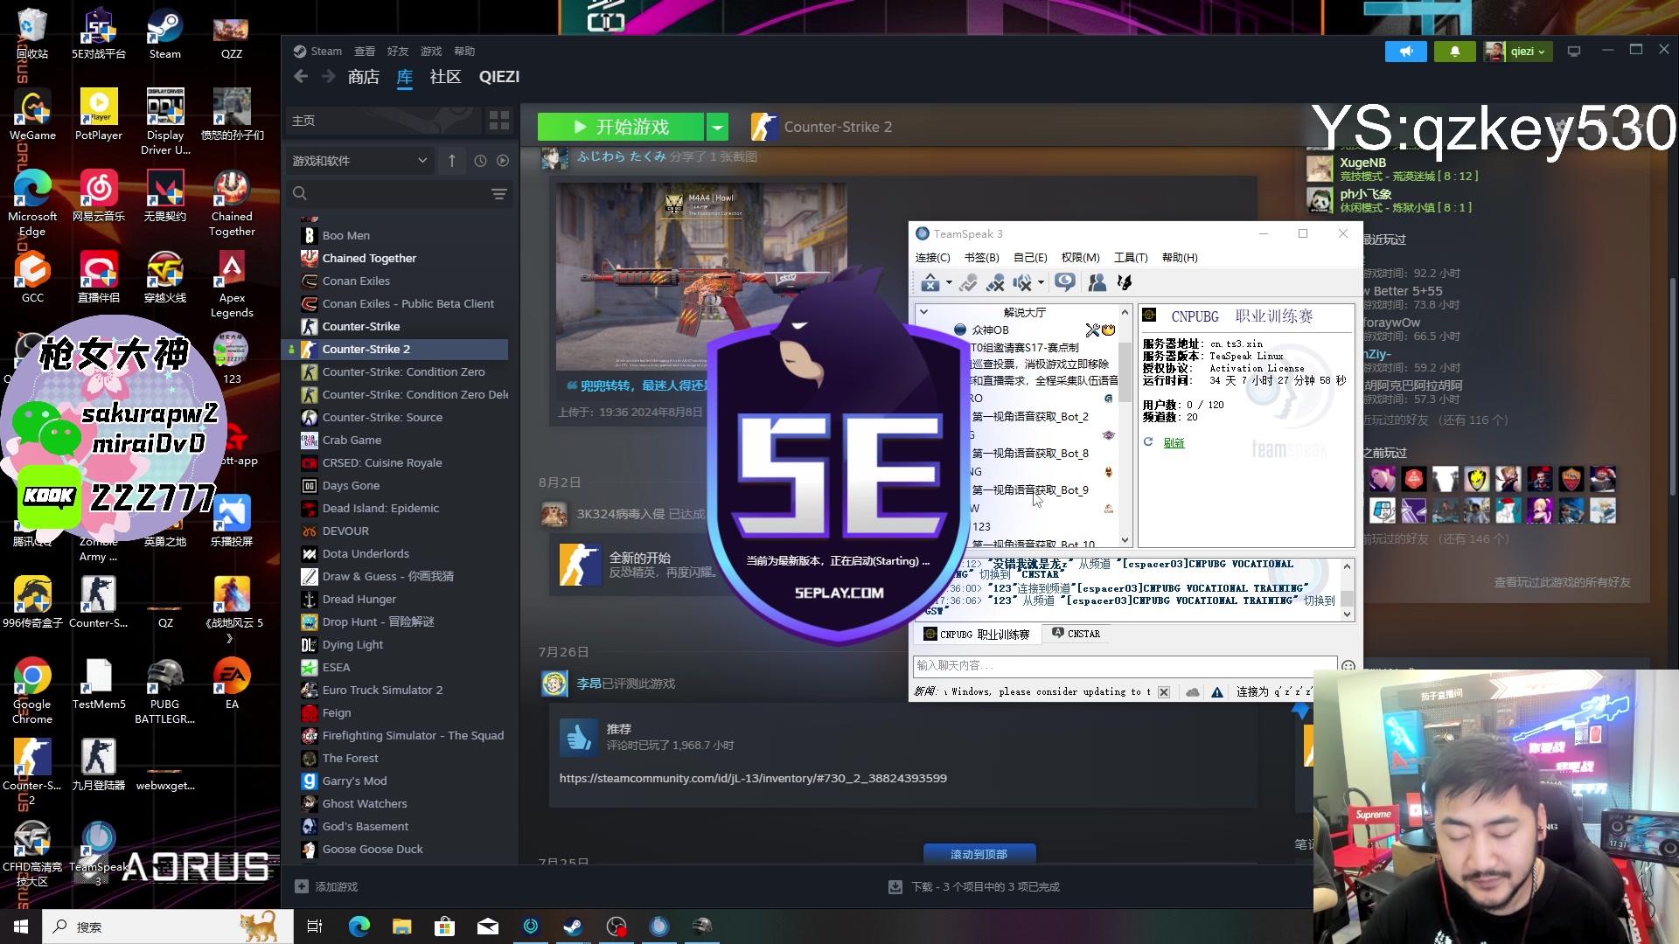
Task: Open Google Chrome desktop shortcut
Action: coord(32,691)
